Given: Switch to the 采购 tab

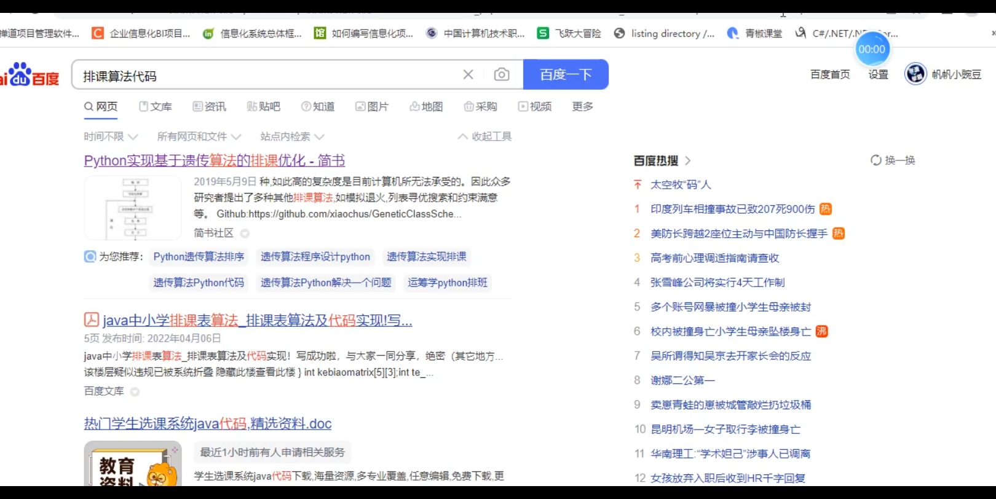Looking at the screenshot, I should (480, 106).
